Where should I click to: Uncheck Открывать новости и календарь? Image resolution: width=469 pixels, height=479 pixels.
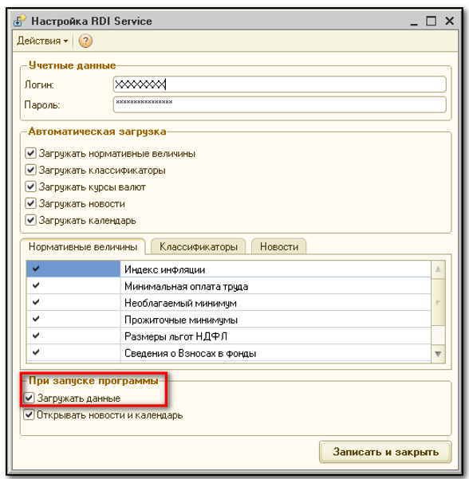click(29, 414)
